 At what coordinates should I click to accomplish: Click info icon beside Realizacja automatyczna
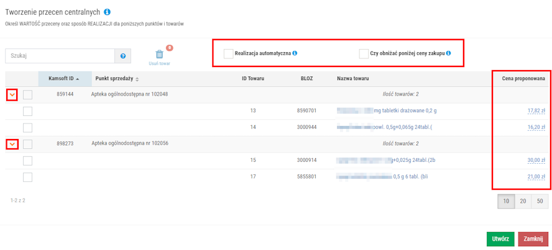[295, 53]
